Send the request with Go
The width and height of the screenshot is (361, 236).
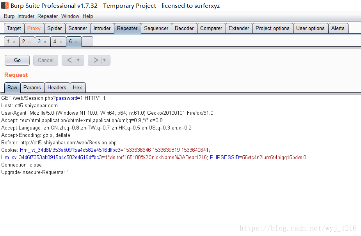point(17,60)
